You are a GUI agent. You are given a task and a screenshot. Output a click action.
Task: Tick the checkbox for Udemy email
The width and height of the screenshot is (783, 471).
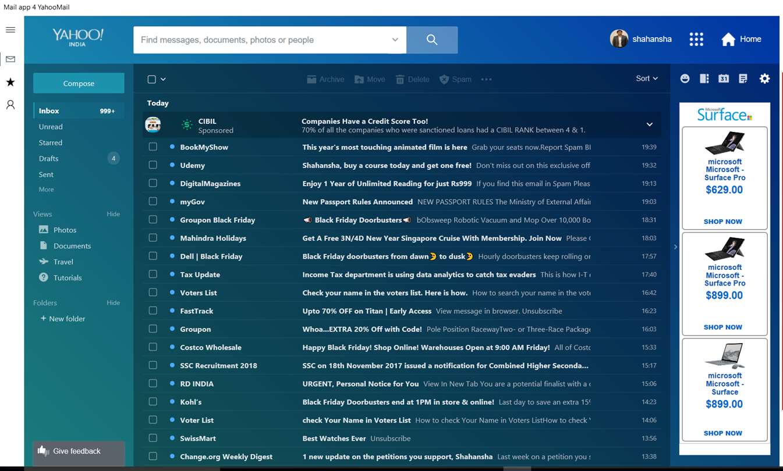pos(153,165)
